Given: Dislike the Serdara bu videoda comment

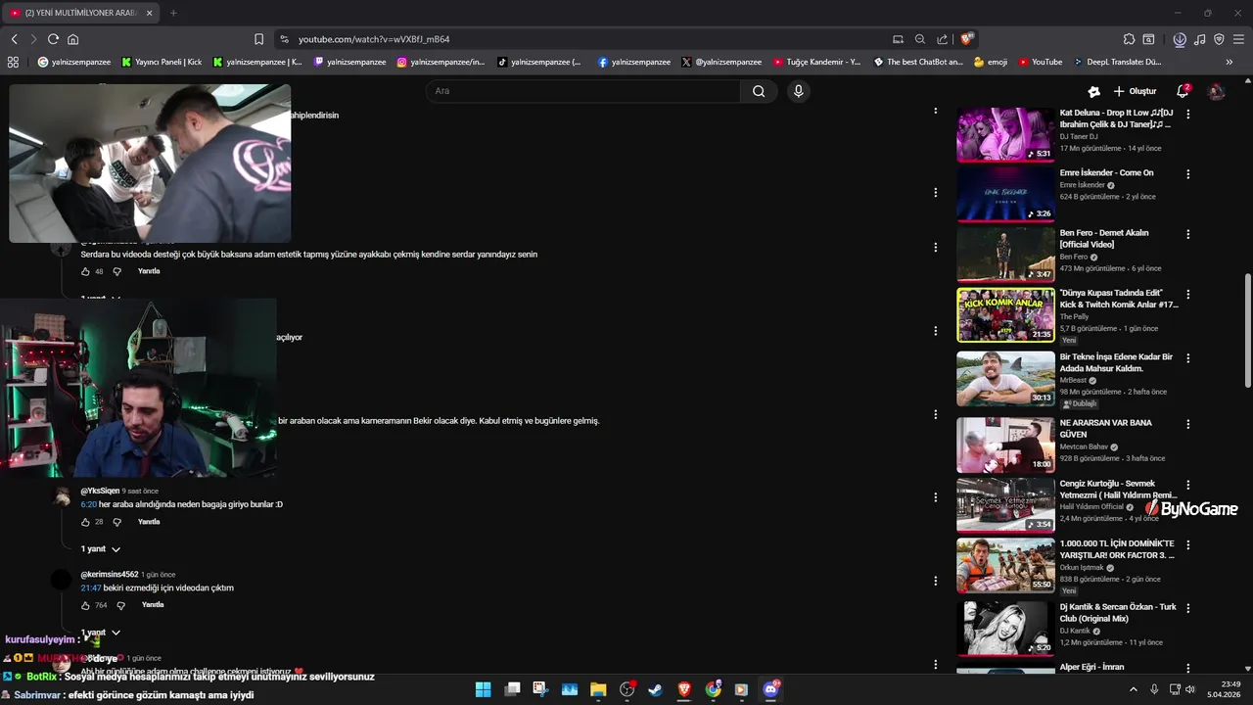Looking at the screenshot, I should click(x=116, y=271).
